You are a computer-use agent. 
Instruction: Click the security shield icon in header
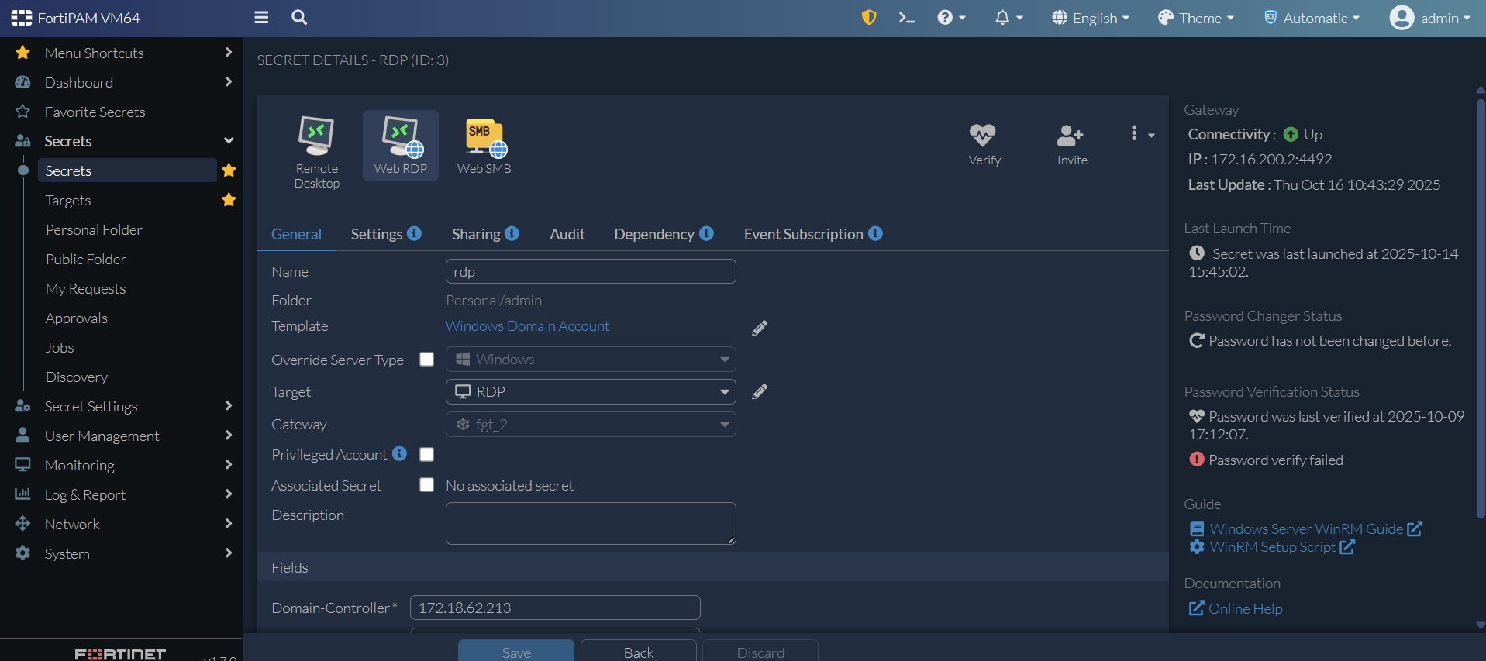[869, 17]
